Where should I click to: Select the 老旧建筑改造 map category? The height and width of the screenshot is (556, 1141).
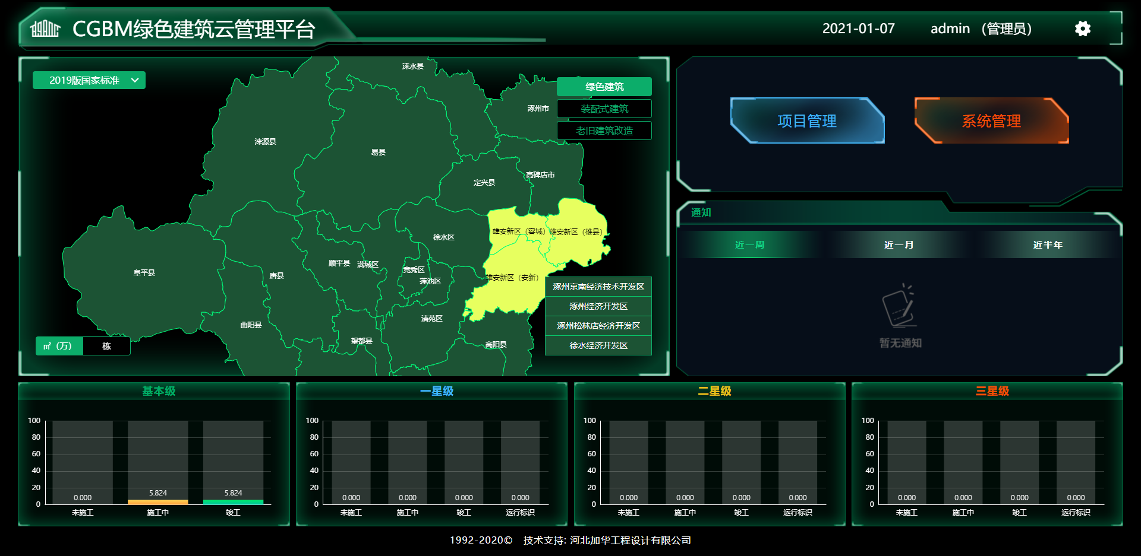[x=604, y=131]
